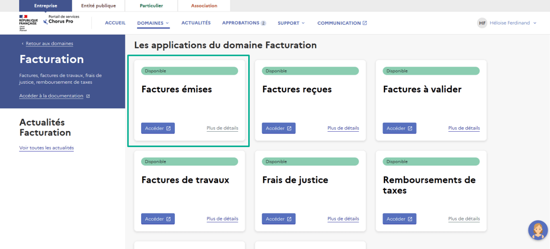Click the République Française Chorus Pro logo
Screen dimensions: 550x249
[x=49, y=23]
